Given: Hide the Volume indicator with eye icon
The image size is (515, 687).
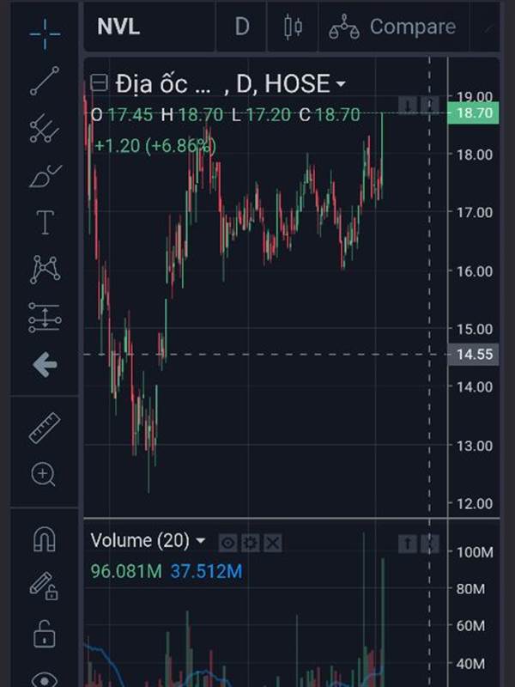Looking at the screenshot, I should (227, 544).
